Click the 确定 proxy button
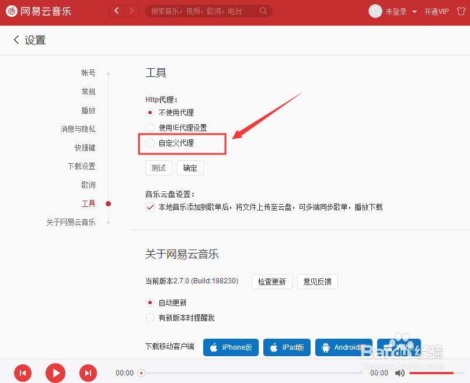This screenshot has height=383, width=470. 190,168
